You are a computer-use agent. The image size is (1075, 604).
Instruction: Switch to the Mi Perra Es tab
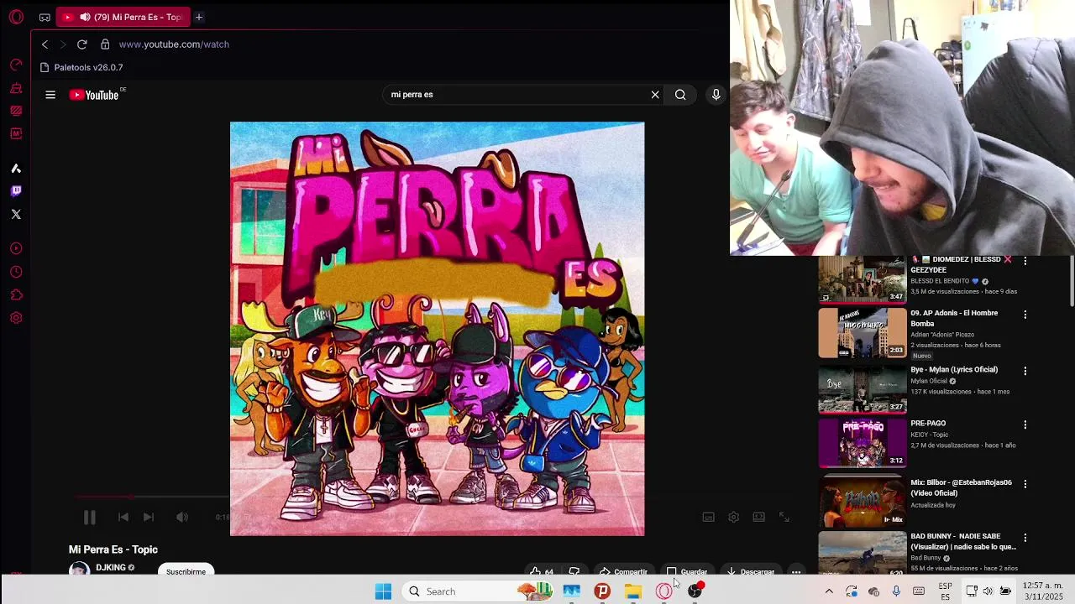[124, 17]
